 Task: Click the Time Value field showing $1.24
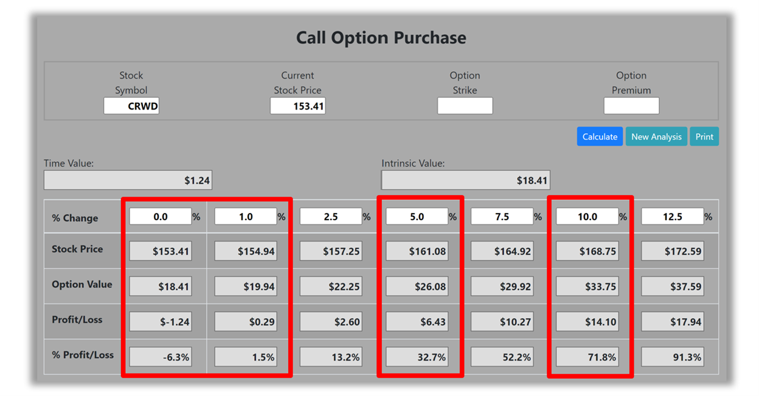point(128,180)
